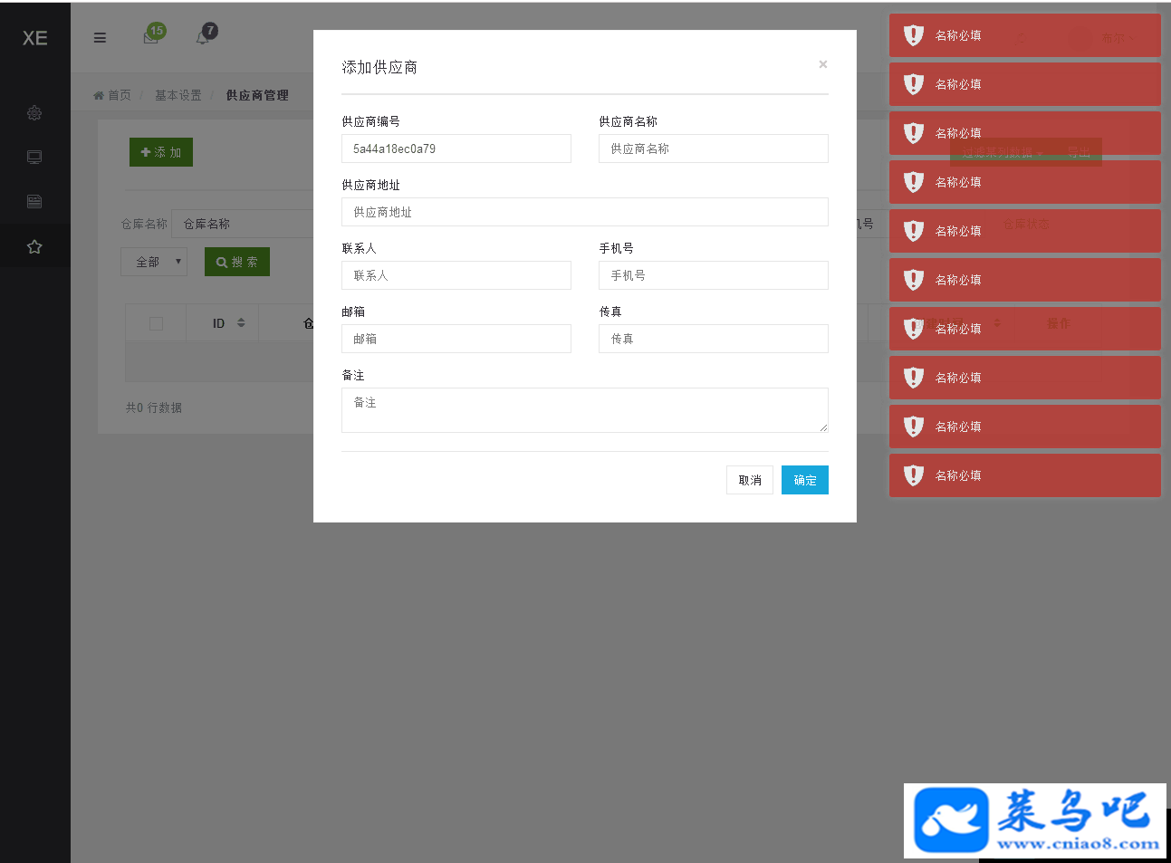Open bell notifications with badge 7

[x=205, y=36]
